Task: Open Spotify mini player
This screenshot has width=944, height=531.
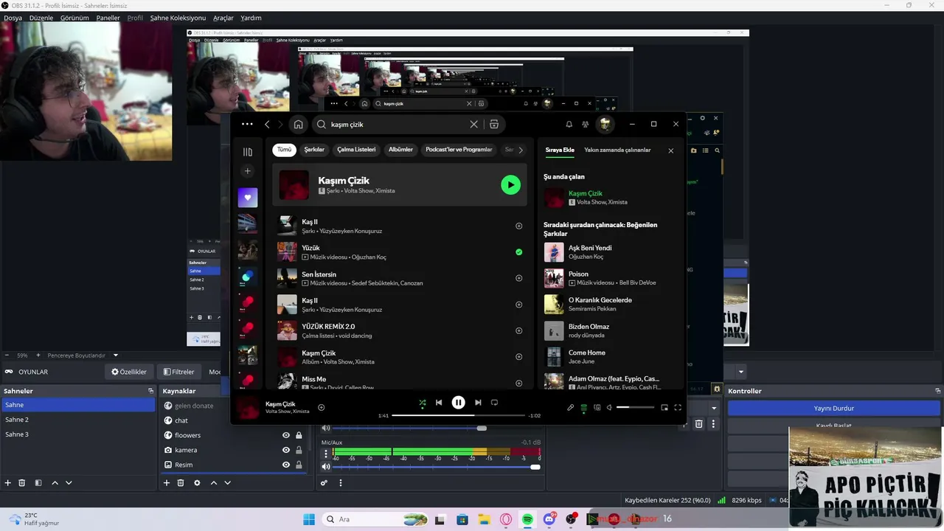Action: pos(664,407)
